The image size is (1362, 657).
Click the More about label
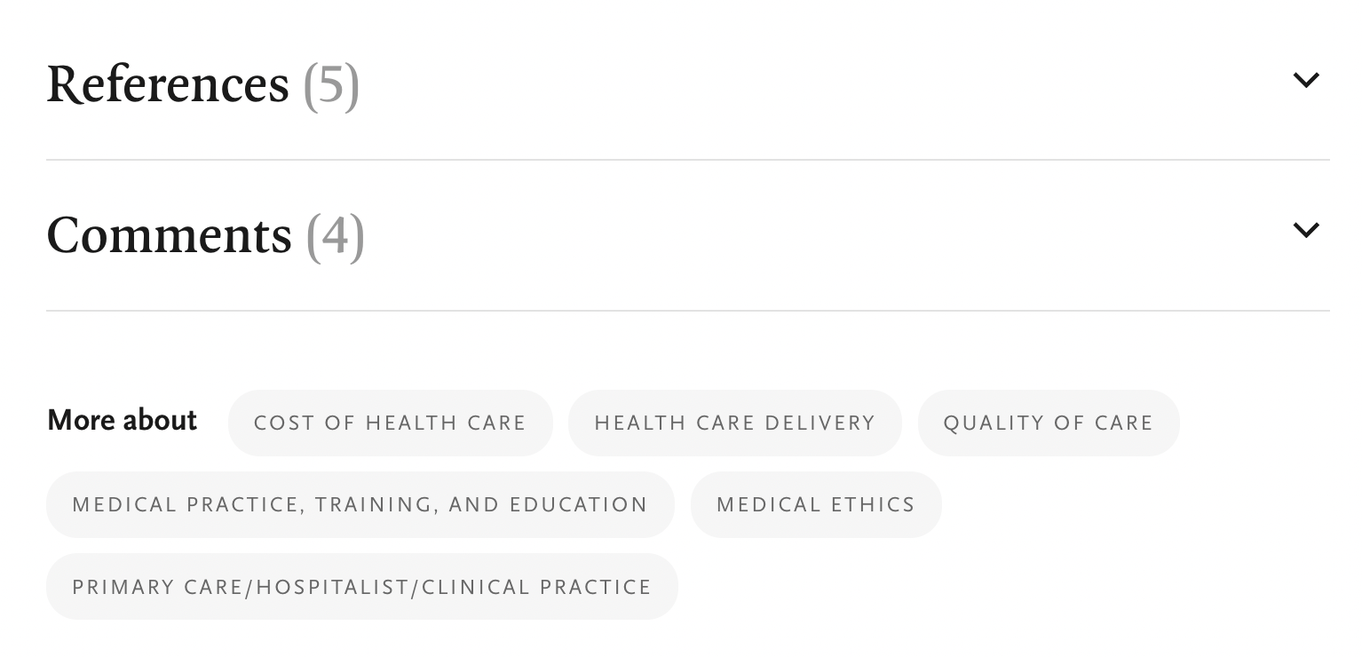(123, 420)
